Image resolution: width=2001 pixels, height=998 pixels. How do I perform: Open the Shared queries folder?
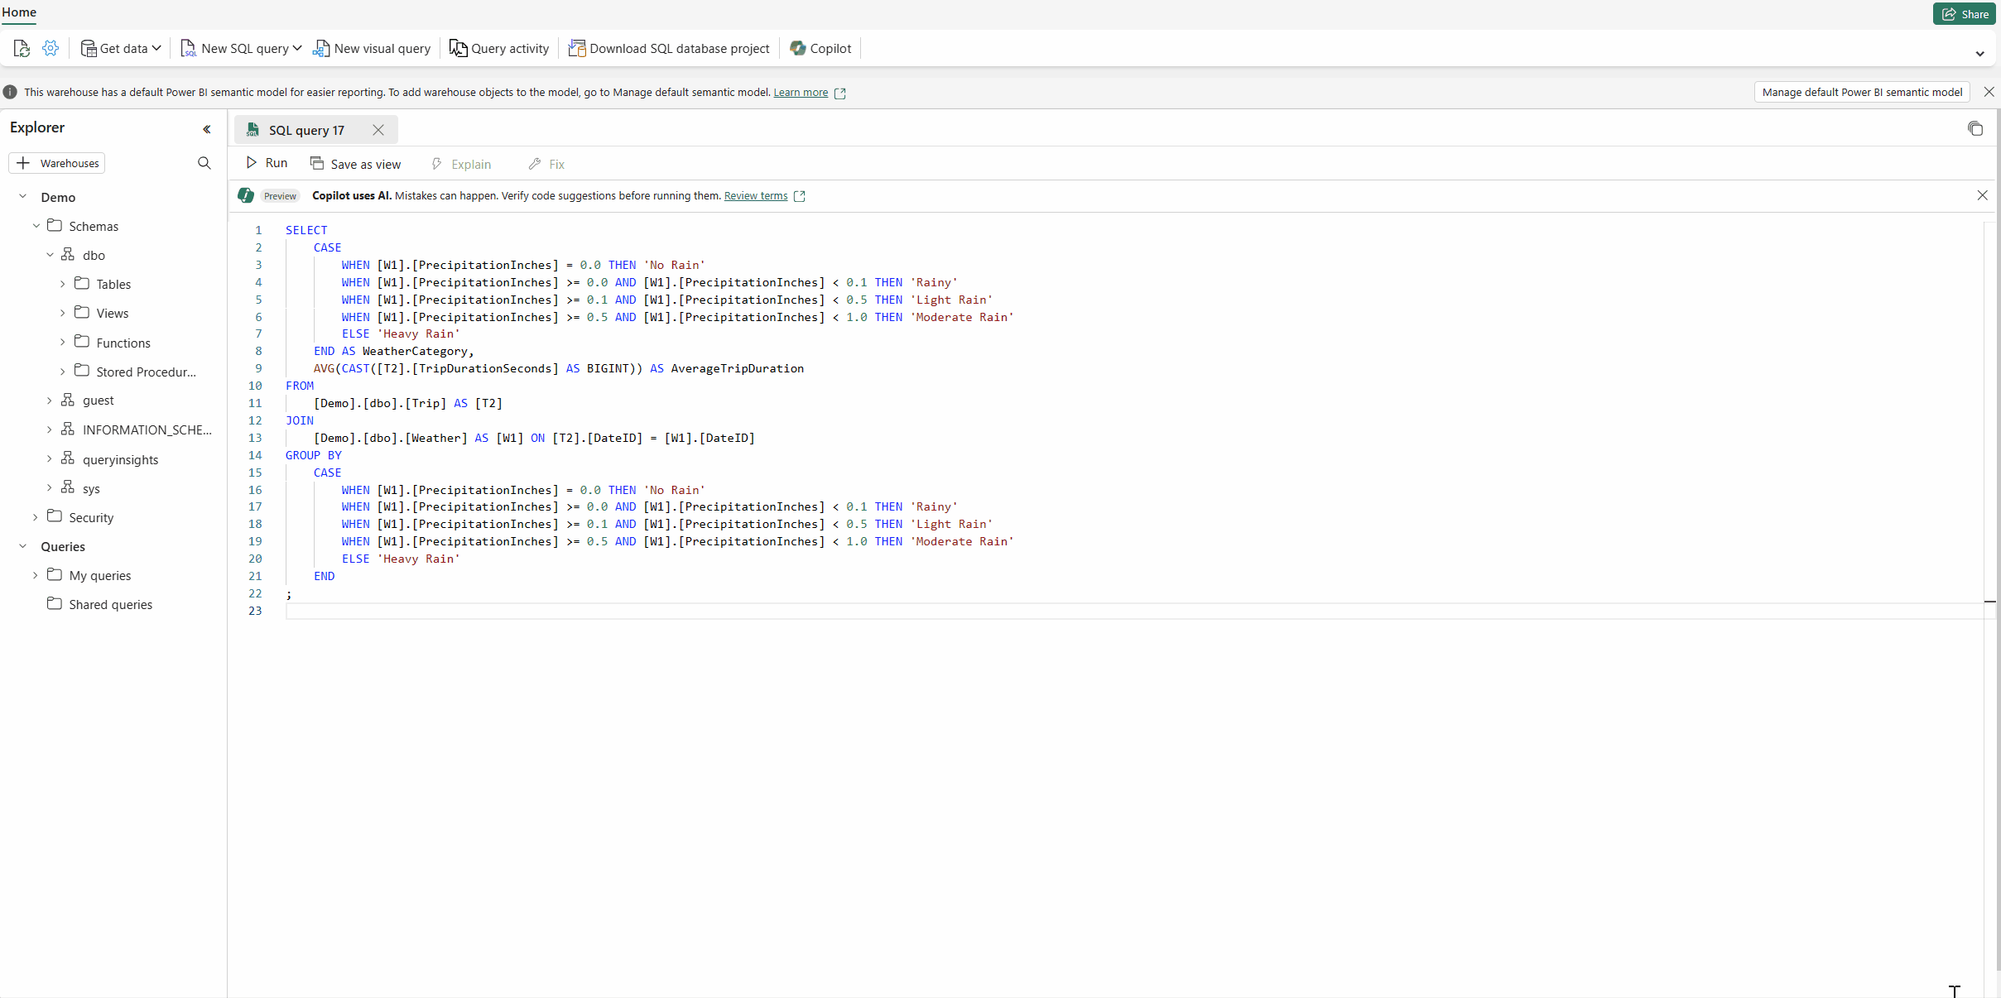pos(110,604)
